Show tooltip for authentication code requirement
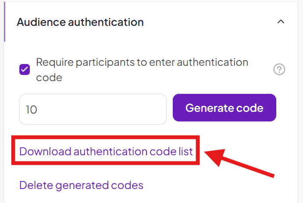 (x=279, y=70)
